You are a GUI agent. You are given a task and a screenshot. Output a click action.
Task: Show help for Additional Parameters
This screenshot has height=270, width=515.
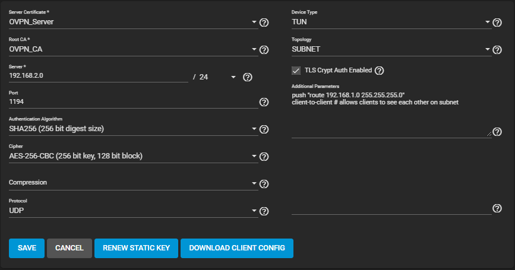click(497, 132)
